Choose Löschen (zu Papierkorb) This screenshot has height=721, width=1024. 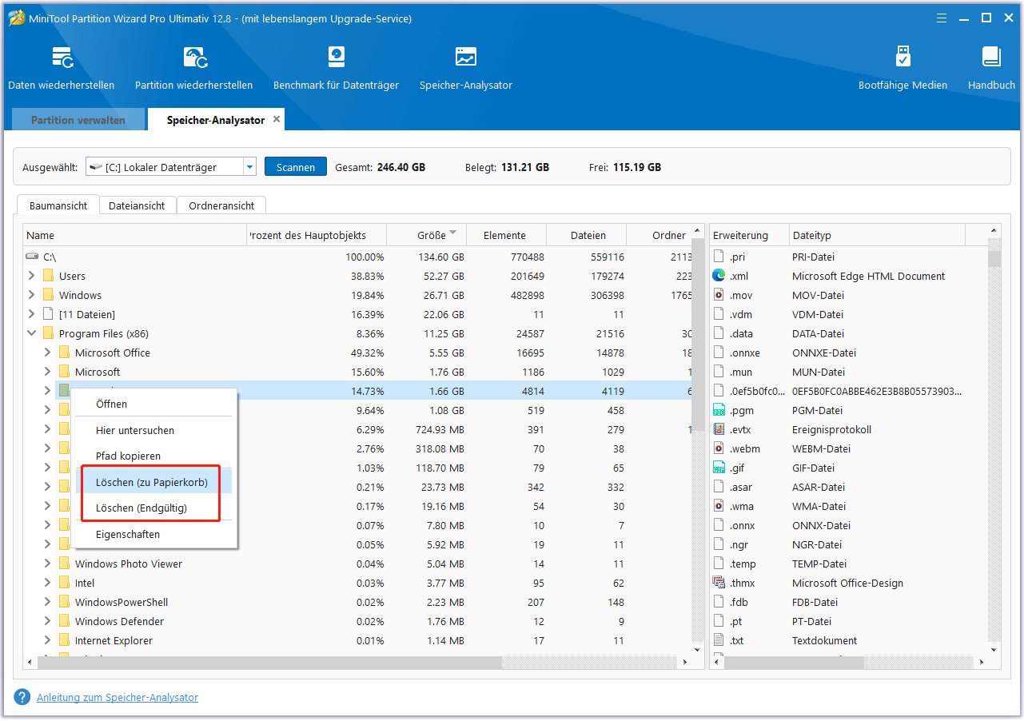tap(154, 482)
